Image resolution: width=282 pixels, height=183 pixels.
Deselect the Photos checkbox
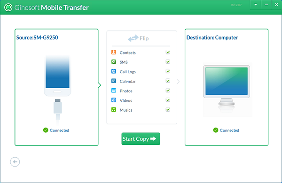168,91
